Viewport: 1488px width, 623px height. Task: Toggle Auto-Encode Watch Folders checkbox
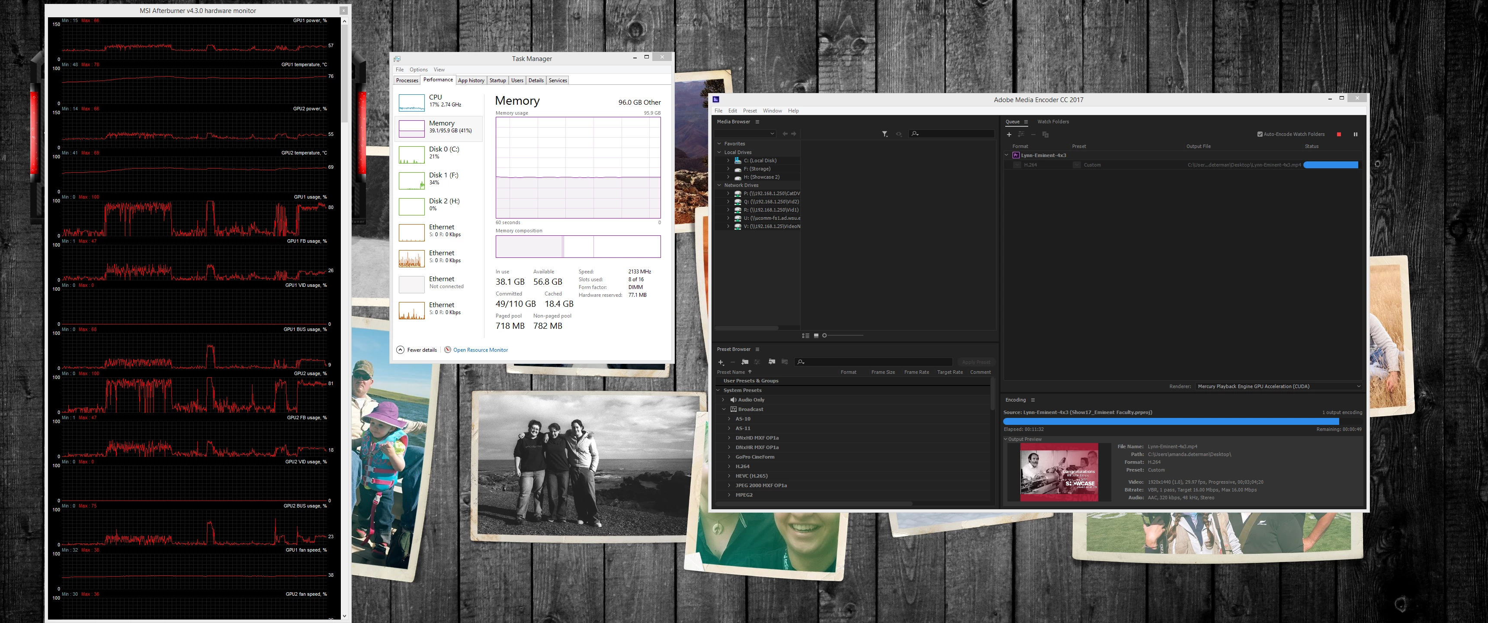pyautogui.click(x=1260, y=134)
